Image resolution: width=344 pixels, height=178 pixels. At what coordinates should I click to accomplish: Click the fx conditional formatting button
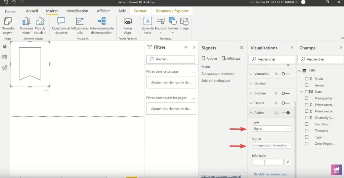[288, 162]
